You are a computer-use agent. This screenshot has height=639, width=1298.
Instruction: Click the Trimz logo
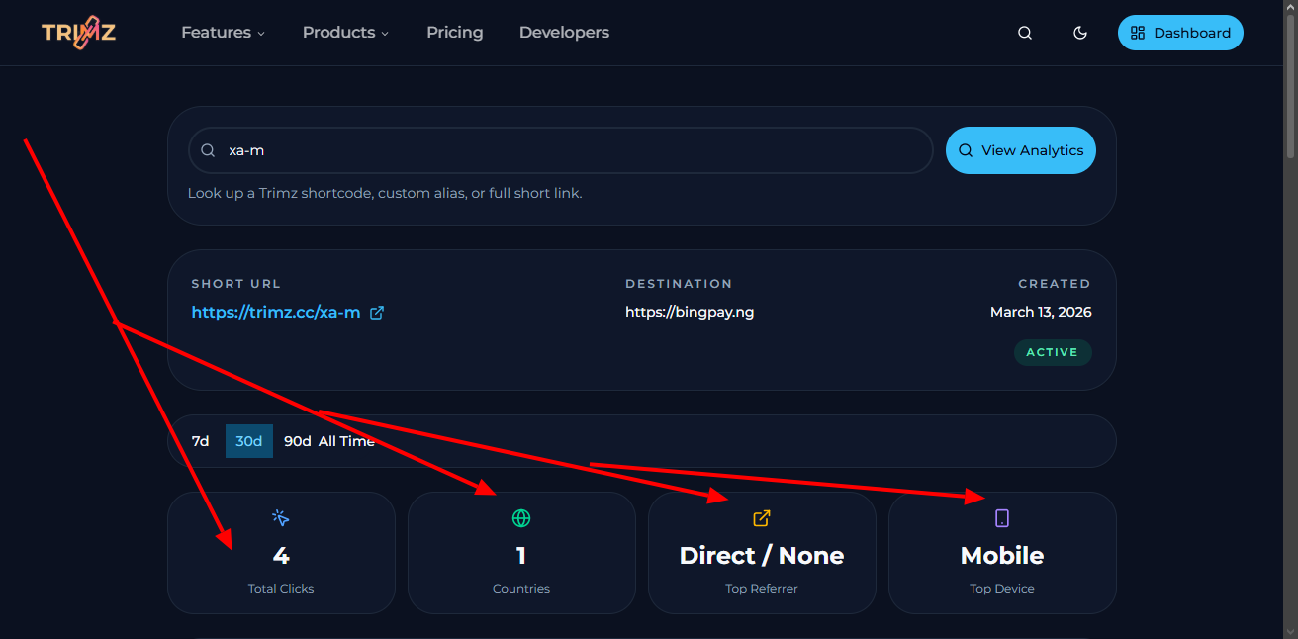click(78, 32)
